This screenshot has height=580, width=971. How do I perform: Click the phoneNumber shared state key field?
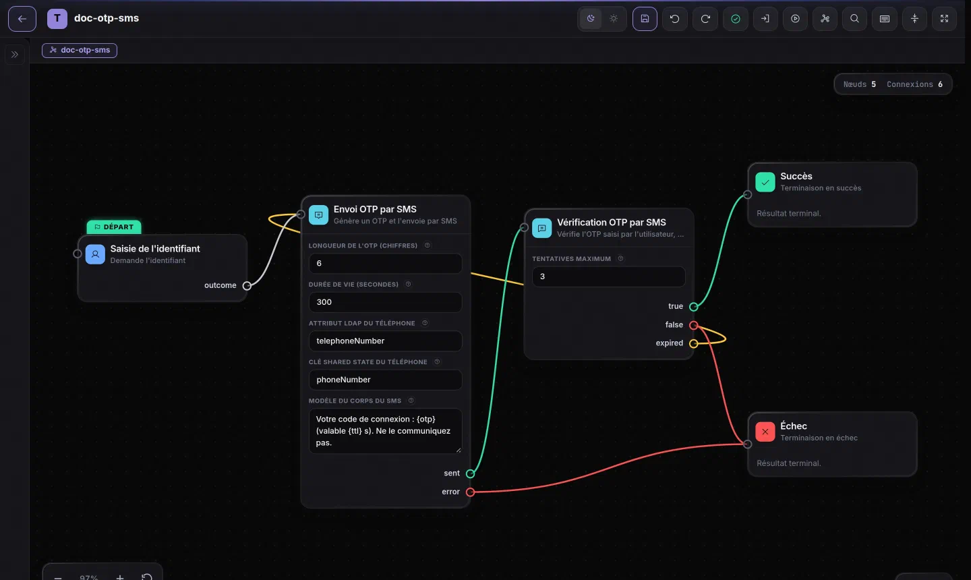[x=385, y=380]
